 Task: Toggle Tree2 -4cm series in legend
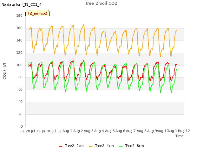coord(101,146)
